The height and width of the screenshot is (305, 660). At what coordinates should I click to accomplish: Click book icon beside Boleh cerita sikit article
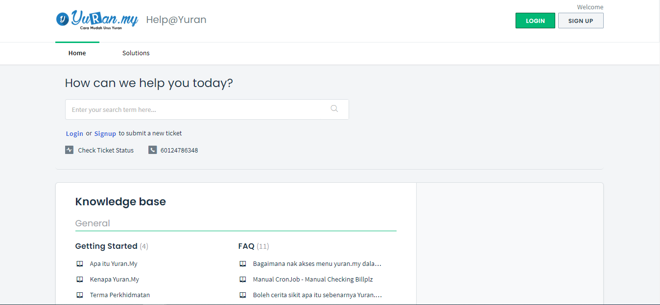click(x=243, y=295)
